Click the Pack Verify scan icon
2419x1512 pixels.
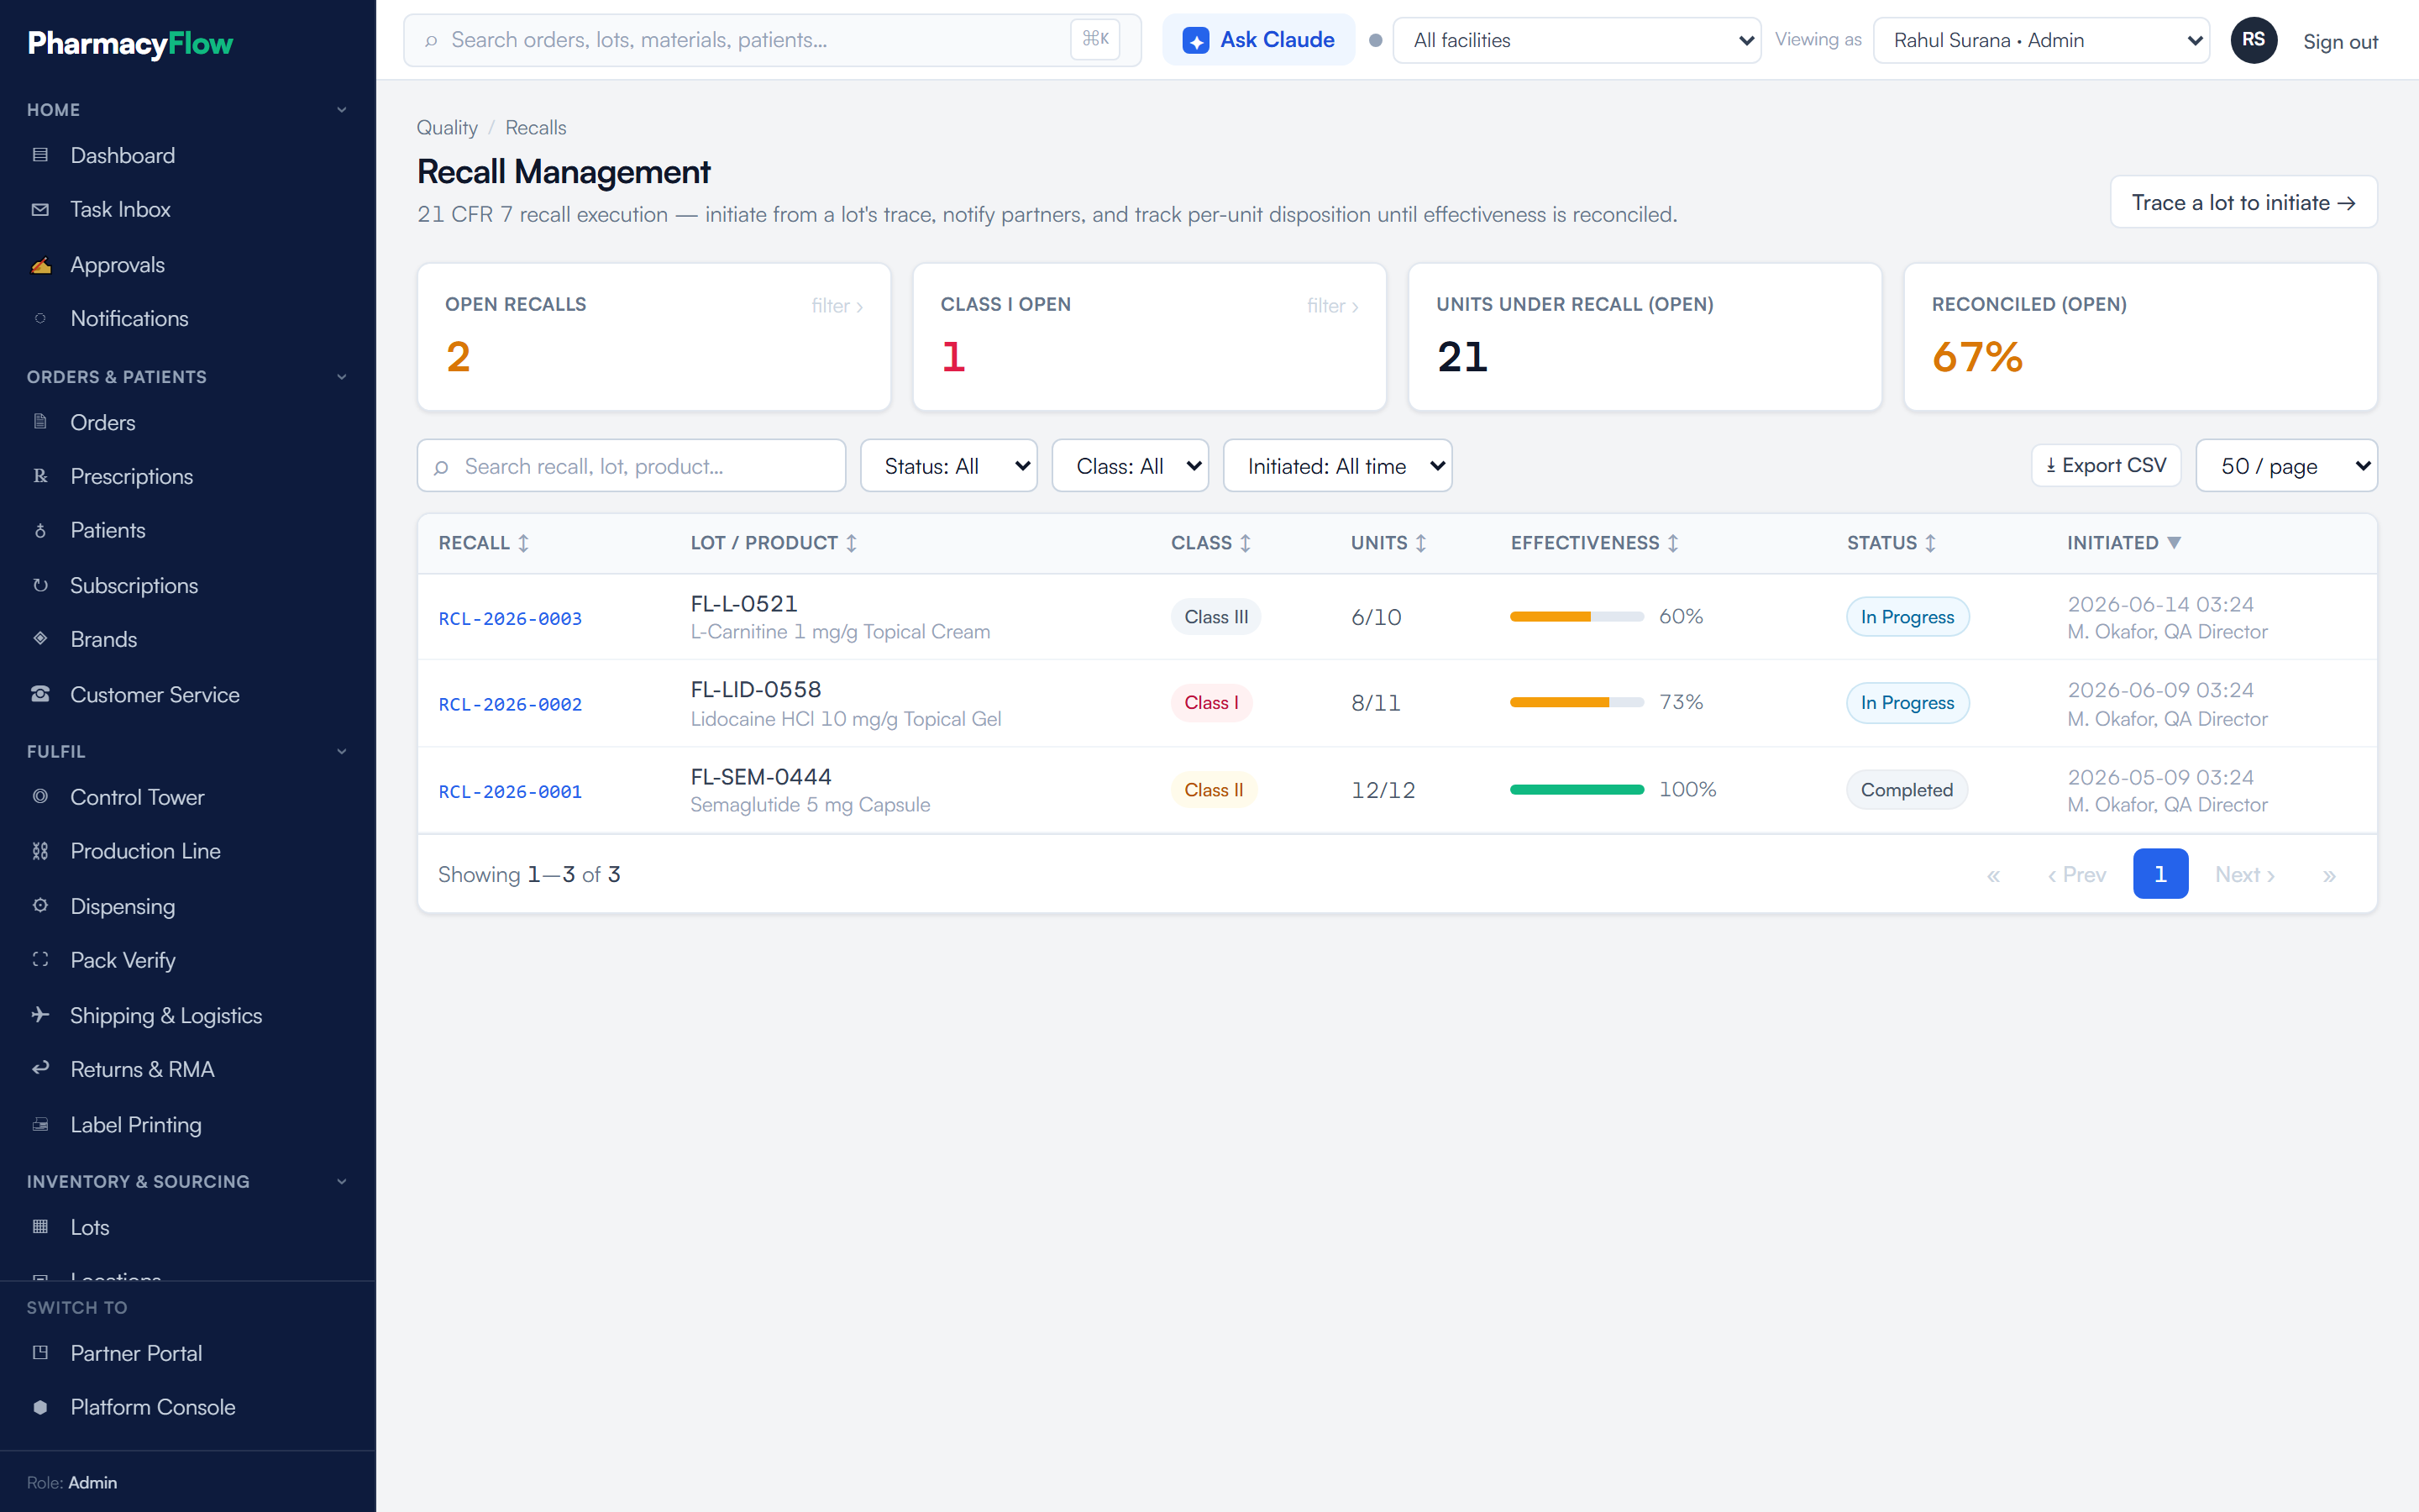click(x=40, y=960)
